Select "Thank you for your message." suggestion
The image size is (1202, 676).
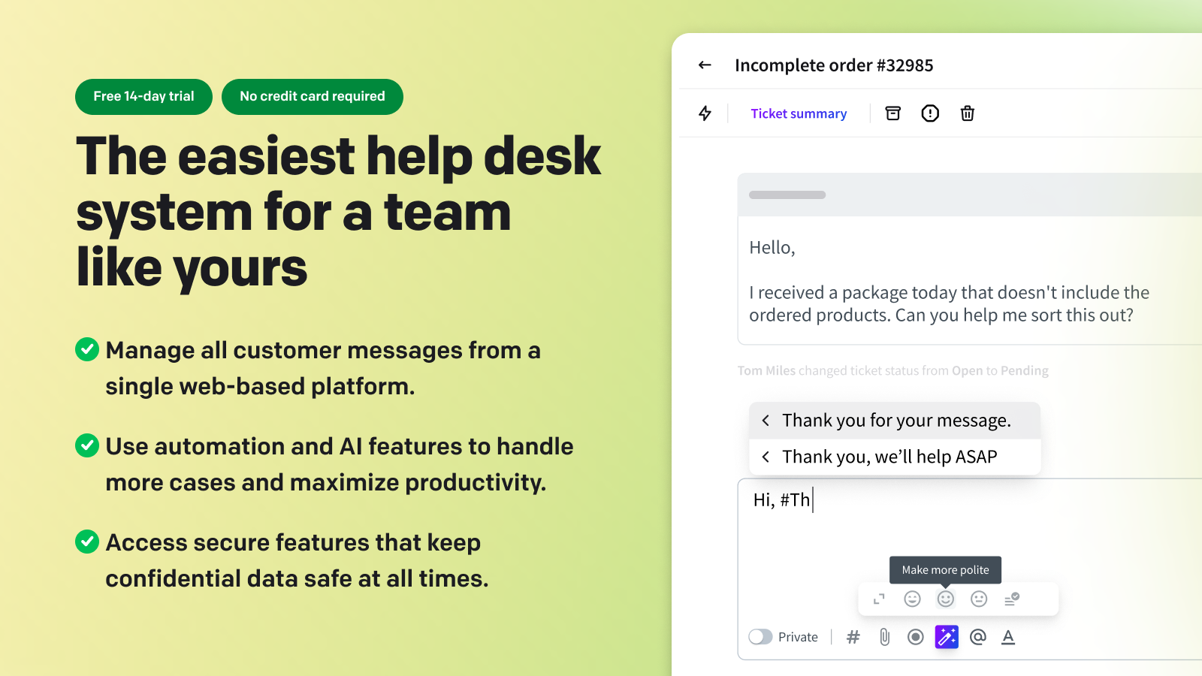pyautogui.click(x=895, y=421)
